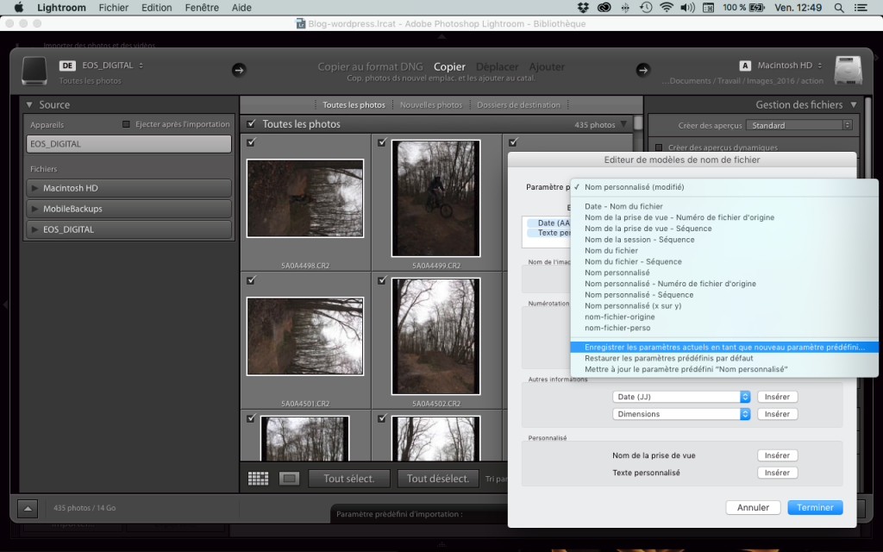The image size is (883, 552).
Task: Uncheck photo 5A0A4498.CR2 checkbox
Action: [x=251, y=142]
